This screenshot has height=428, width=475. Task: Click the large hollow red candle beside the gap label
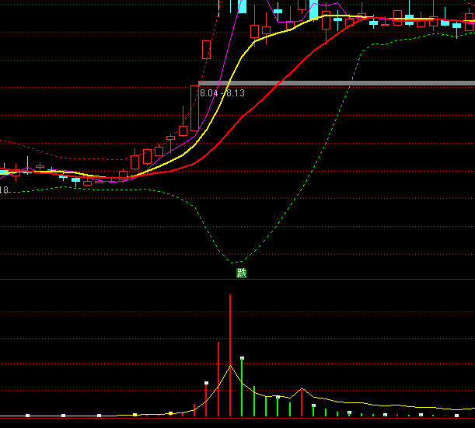194,107
